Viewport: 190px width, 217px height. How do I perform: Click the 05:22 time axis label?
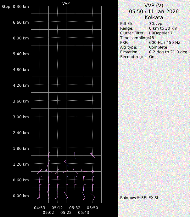point(66,213)
